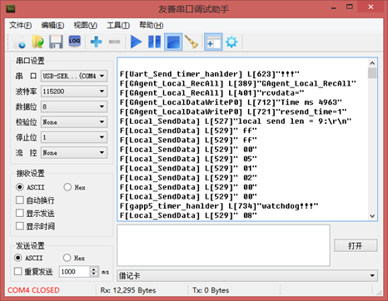Decrease repeat interval with down stepper arrow
The width and height of the screenshot is (388, 301).
click(94, 274)
